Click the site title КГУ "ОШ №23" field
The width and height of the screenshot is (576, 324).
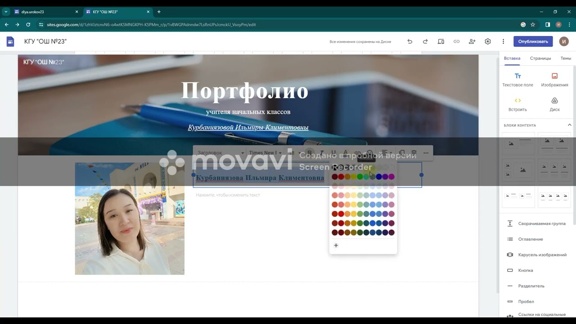(45, 41)
